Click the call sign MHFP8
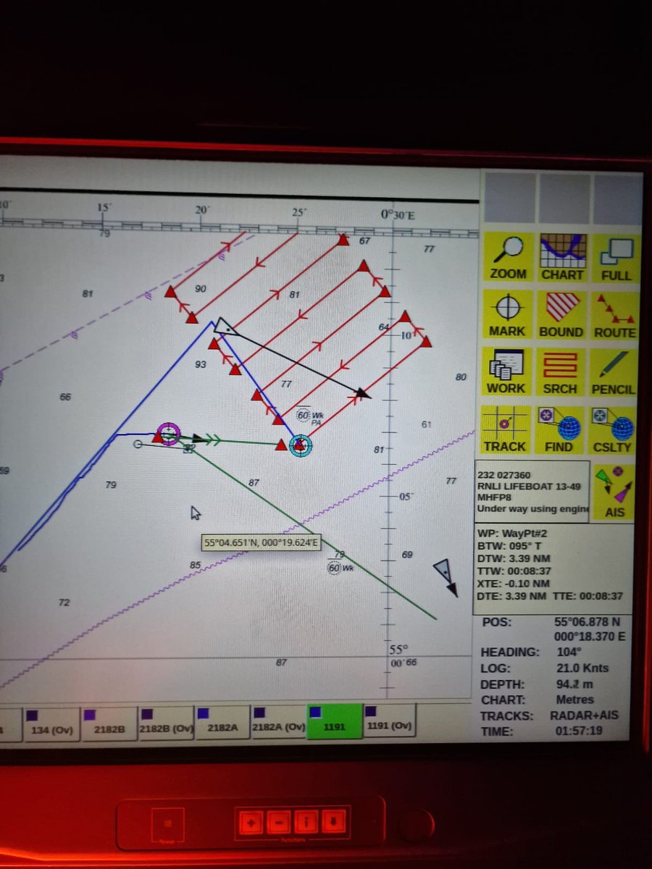The image size is (652, 869). (x=493, y=498)
